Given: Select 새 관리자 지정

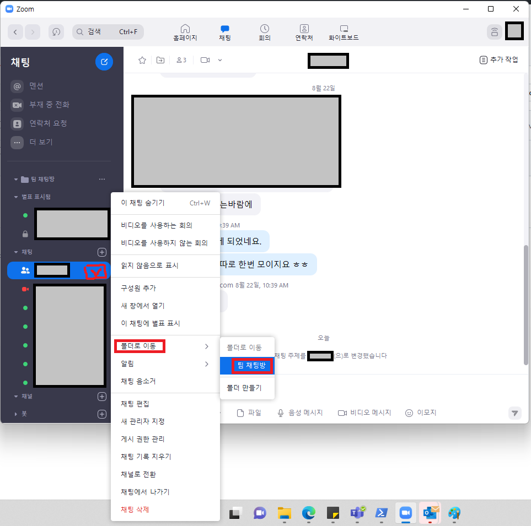Looking at the screenshot, I should coord(165,421).
